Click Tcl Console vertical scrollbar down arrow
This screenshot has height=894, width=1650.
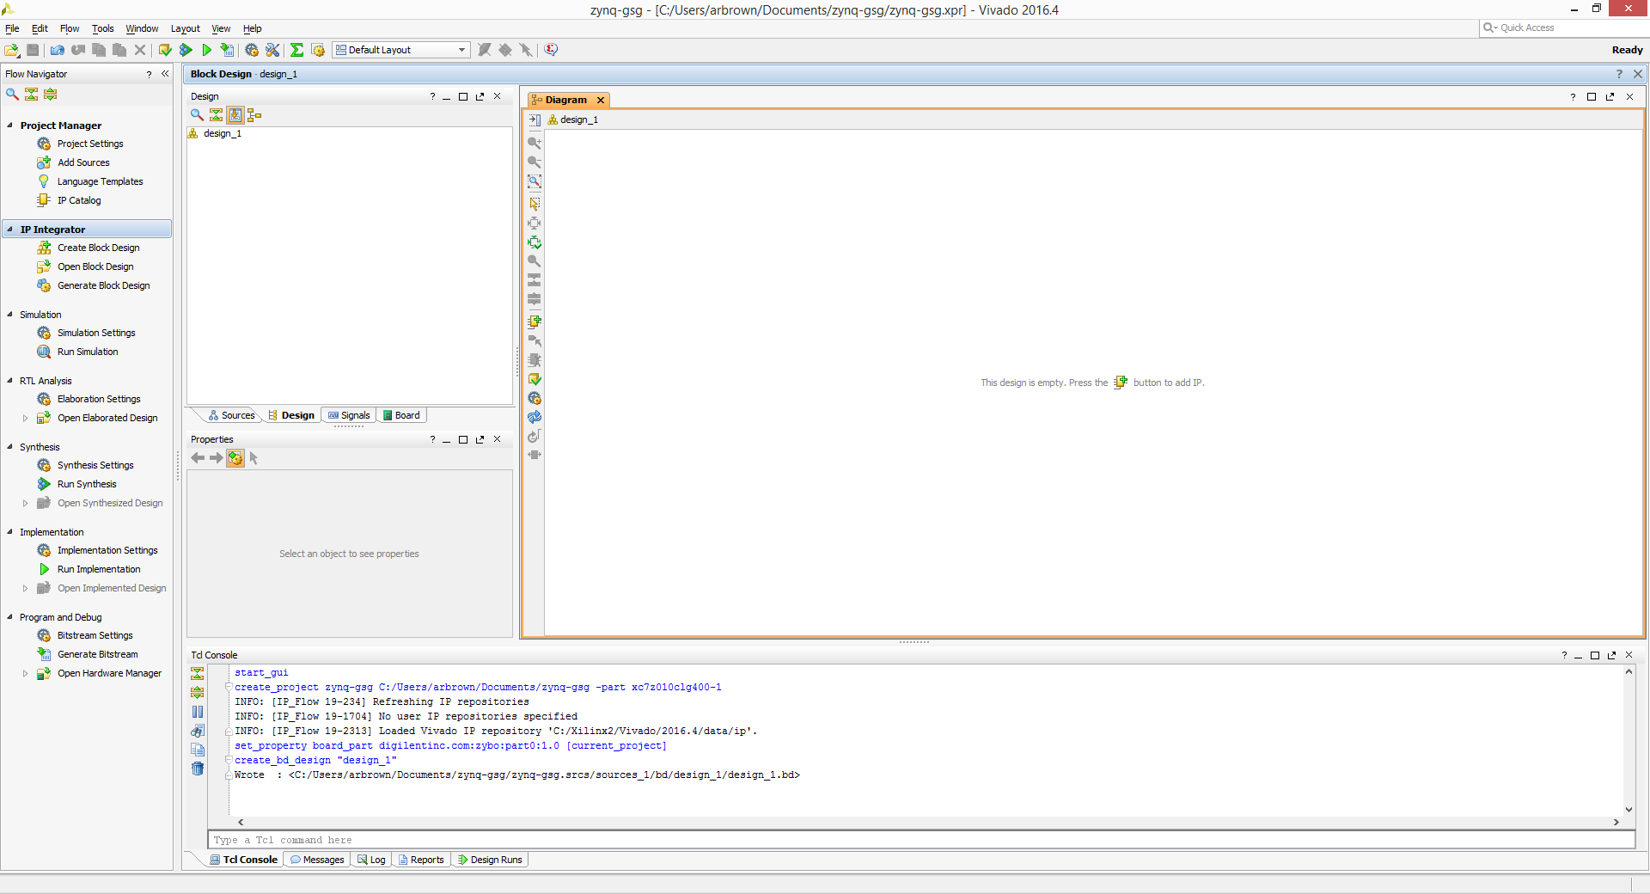[x=1629, y=809]
